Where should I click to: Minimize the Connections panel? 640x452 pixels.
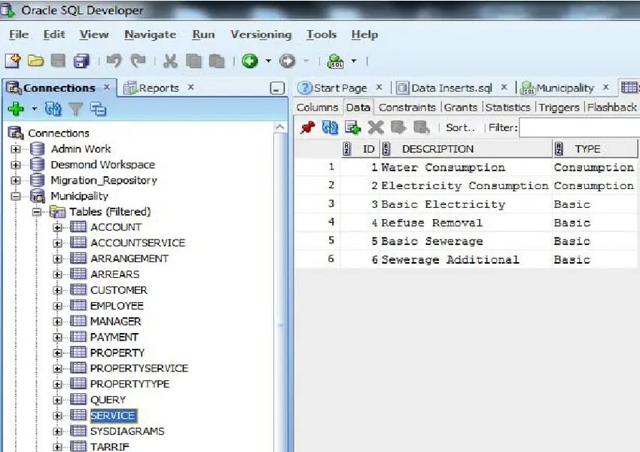coord(277,88)
